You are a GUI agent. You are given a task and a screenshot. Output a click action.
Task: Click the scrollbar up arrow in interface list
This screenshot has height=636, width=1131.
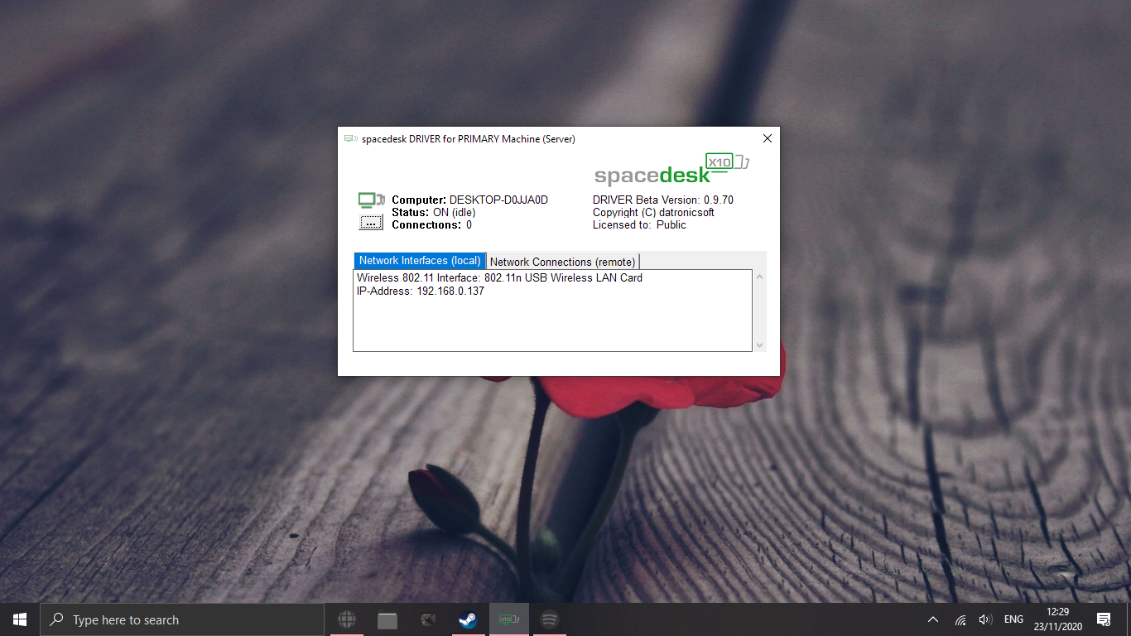click(760, 277)
